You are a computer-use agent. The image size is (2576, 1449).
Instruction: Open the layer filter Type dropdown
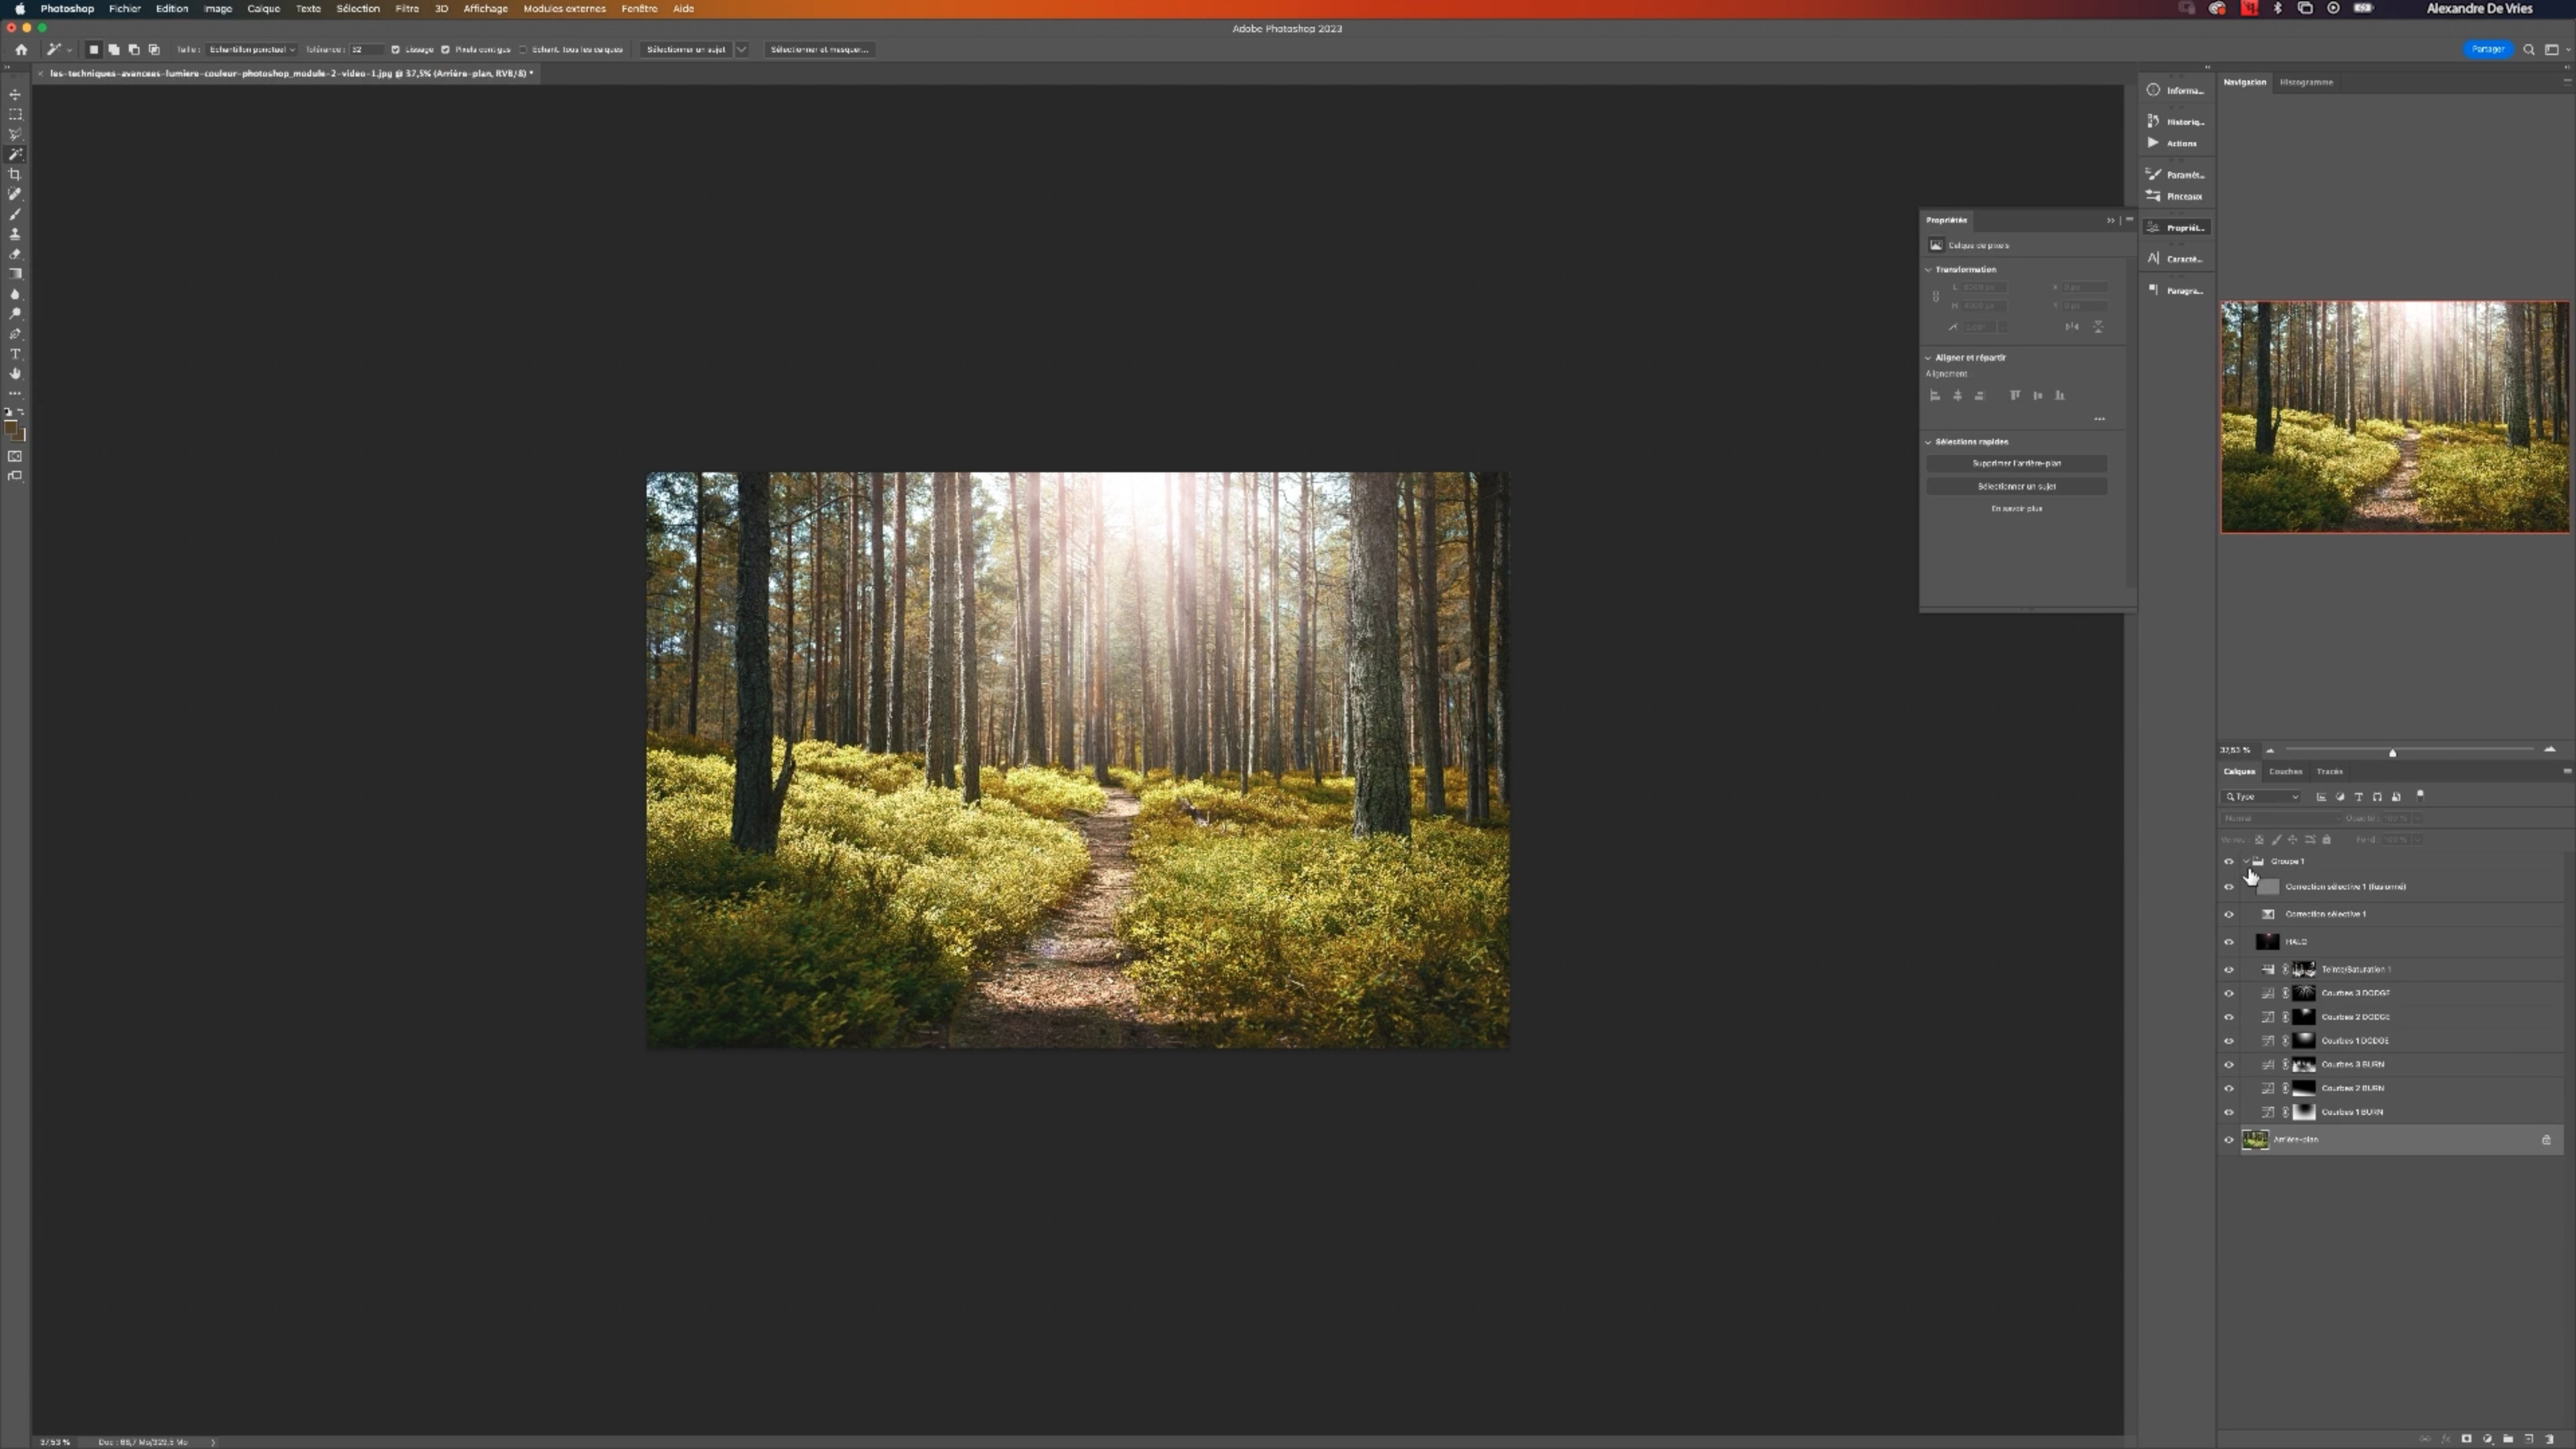[x=2262, y=797]
